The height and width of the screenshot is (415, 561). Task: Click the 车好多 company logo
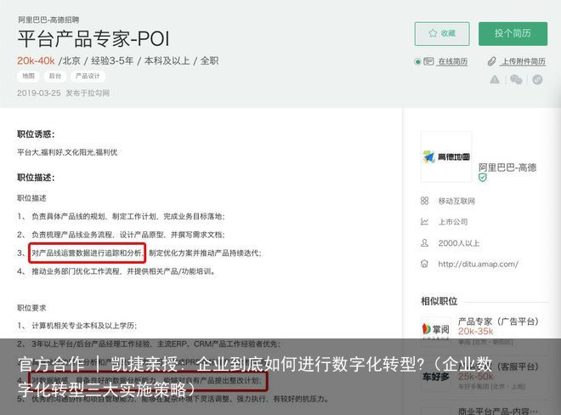tap(436, 377)
